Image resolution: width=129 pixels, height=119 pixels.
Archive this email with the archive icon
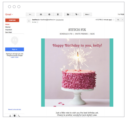point(41,14)
